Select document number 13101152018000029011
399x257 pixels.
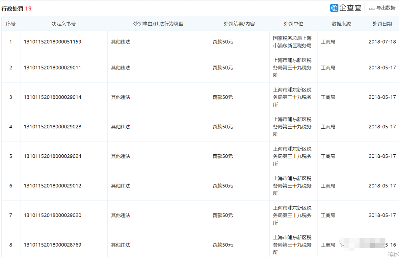(52, 68)
